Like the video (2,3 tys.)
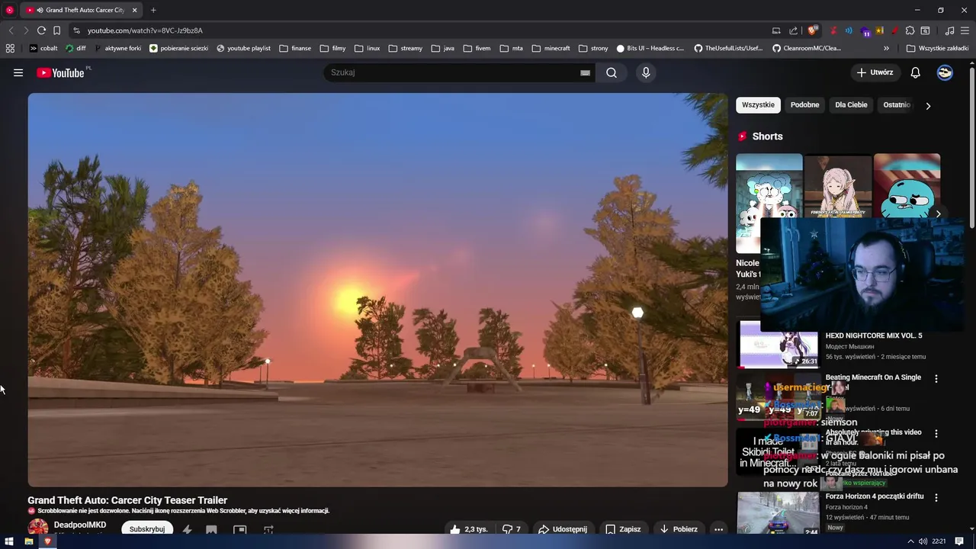The image size is (976, 549). point(468,529)
